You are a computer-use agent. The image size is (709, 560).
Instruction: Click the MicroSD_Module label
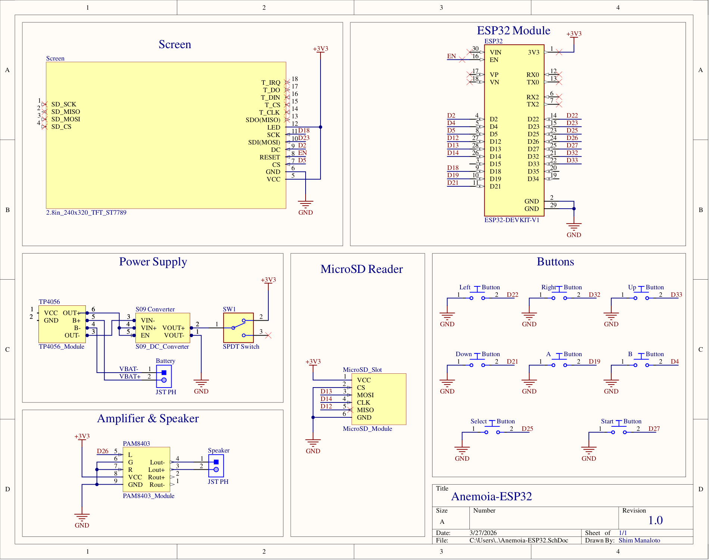(x=368, y=429)
